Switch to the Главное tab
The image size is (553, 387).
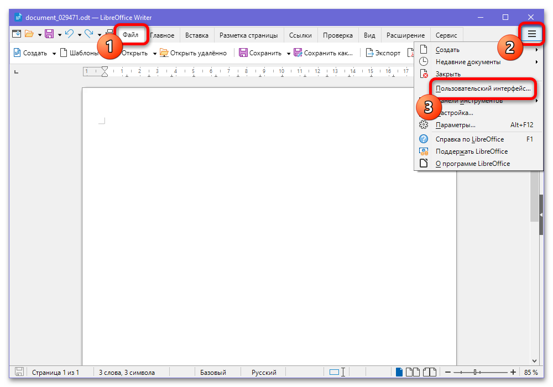pos(162,35)
